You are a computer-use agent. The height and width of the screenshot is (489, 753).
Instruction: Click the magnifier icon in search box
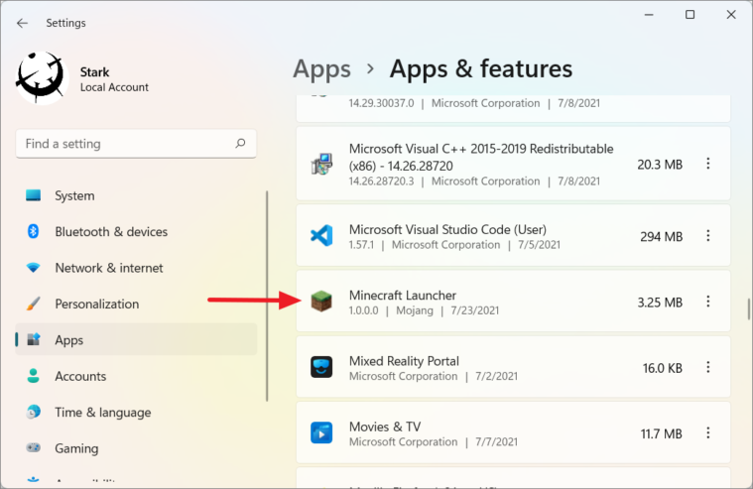point(240,143)
